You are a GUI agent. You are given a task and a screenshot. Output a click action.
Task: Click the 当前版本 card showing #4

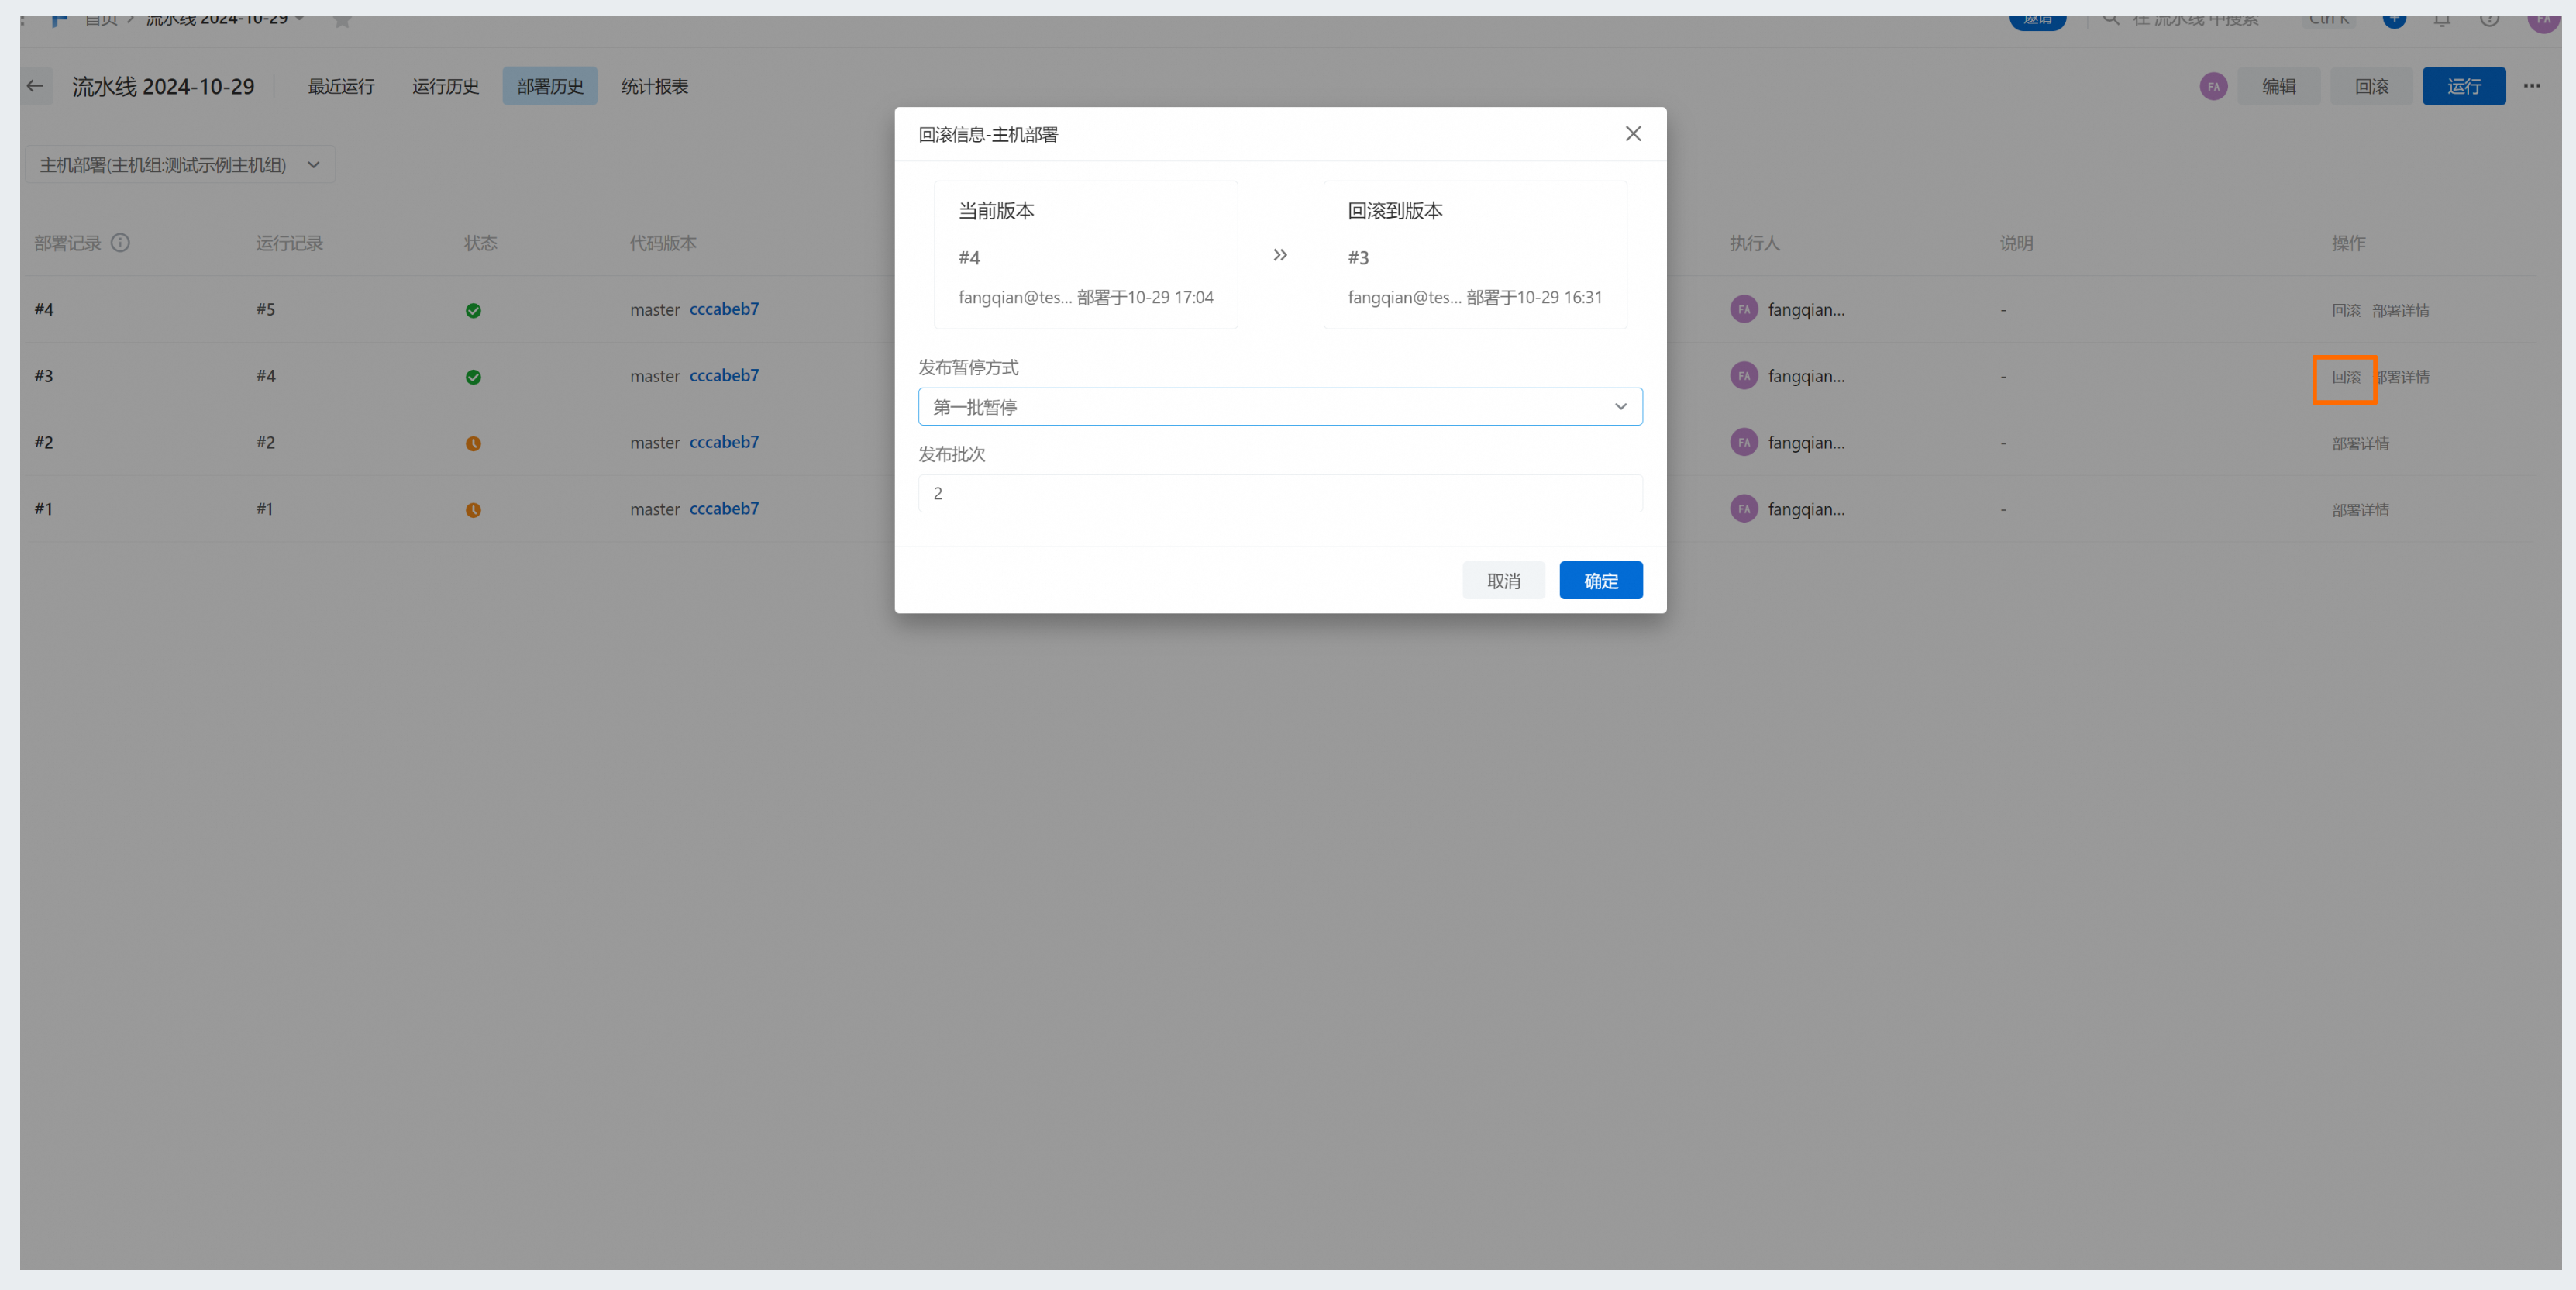point(1086,255)
